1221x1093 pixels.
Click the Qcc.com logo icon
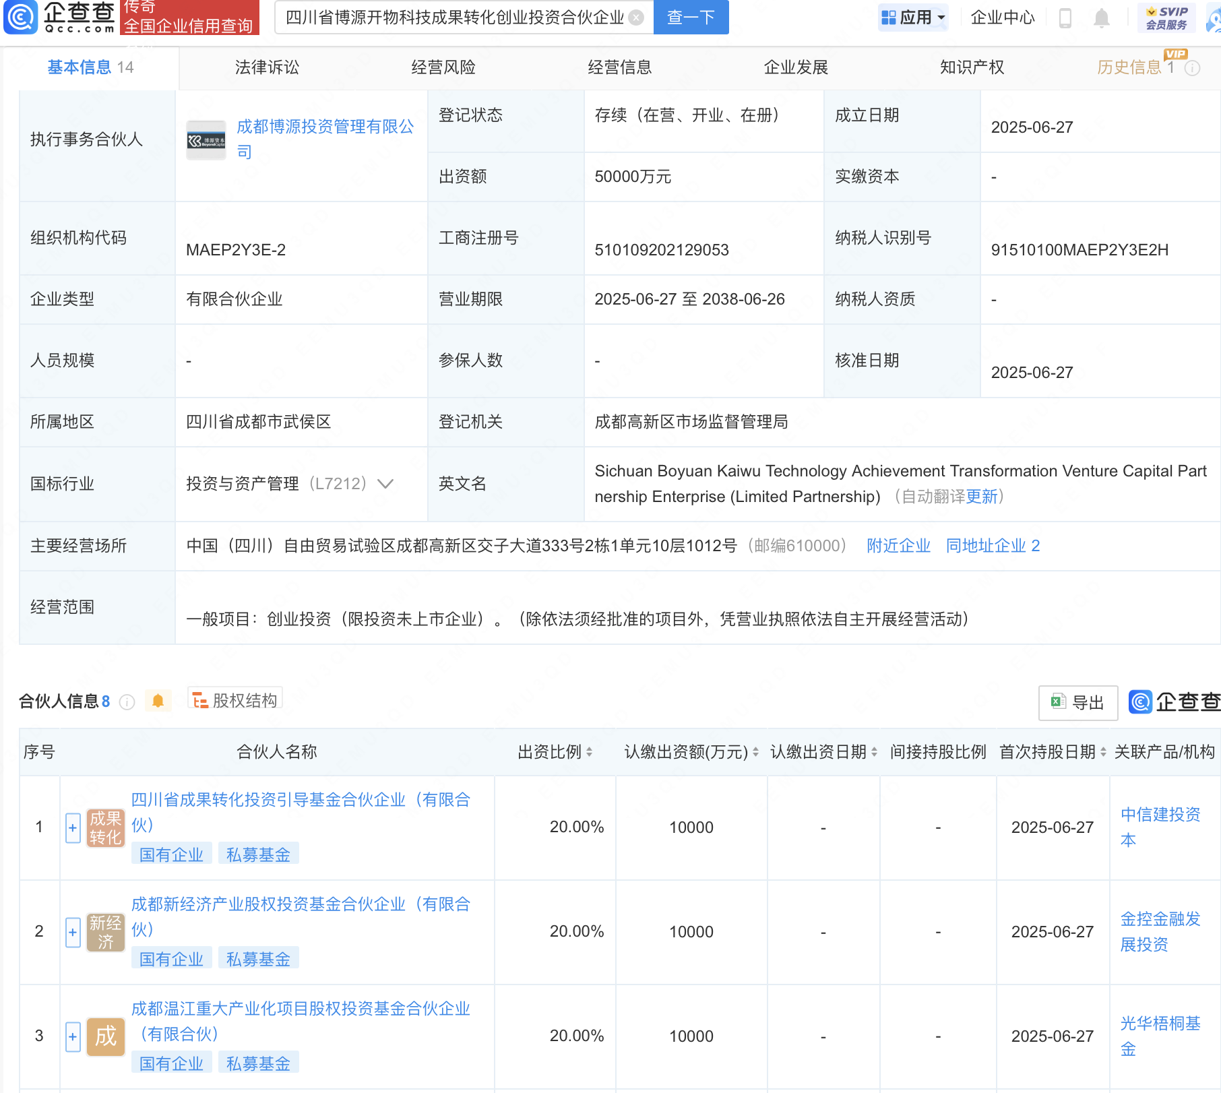click(x=21, y=18)
